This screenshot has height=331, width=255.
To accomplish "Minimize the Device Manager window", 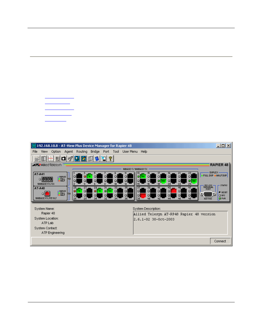I will (218, 146).
